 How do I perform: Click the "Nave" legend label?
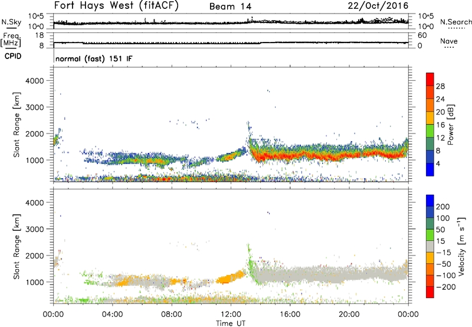point(448,41)
